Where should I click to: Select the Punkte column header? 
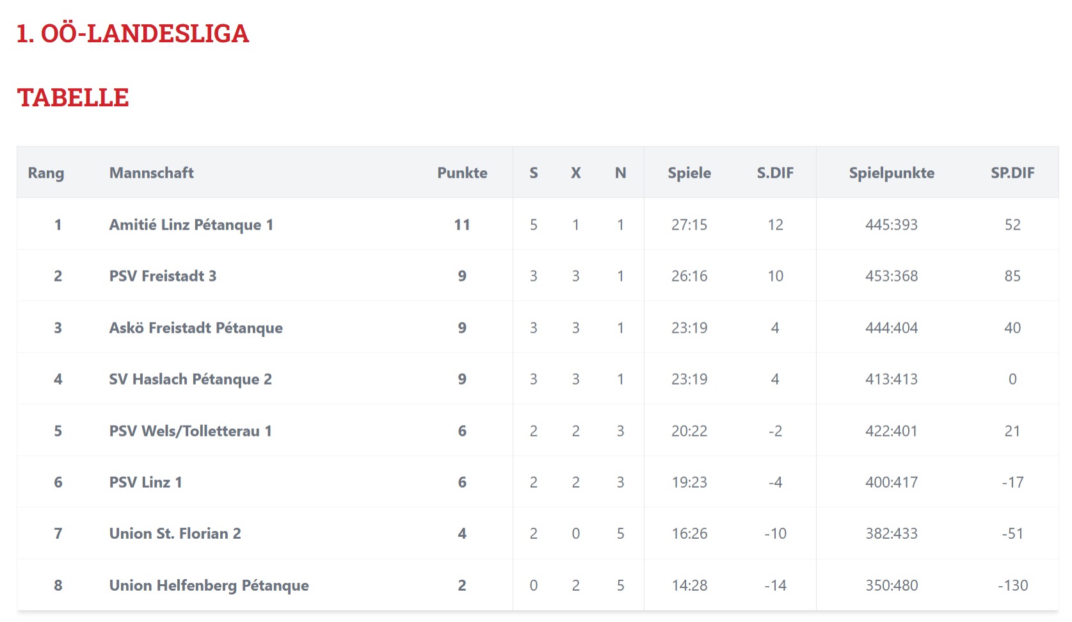point(462,173)
